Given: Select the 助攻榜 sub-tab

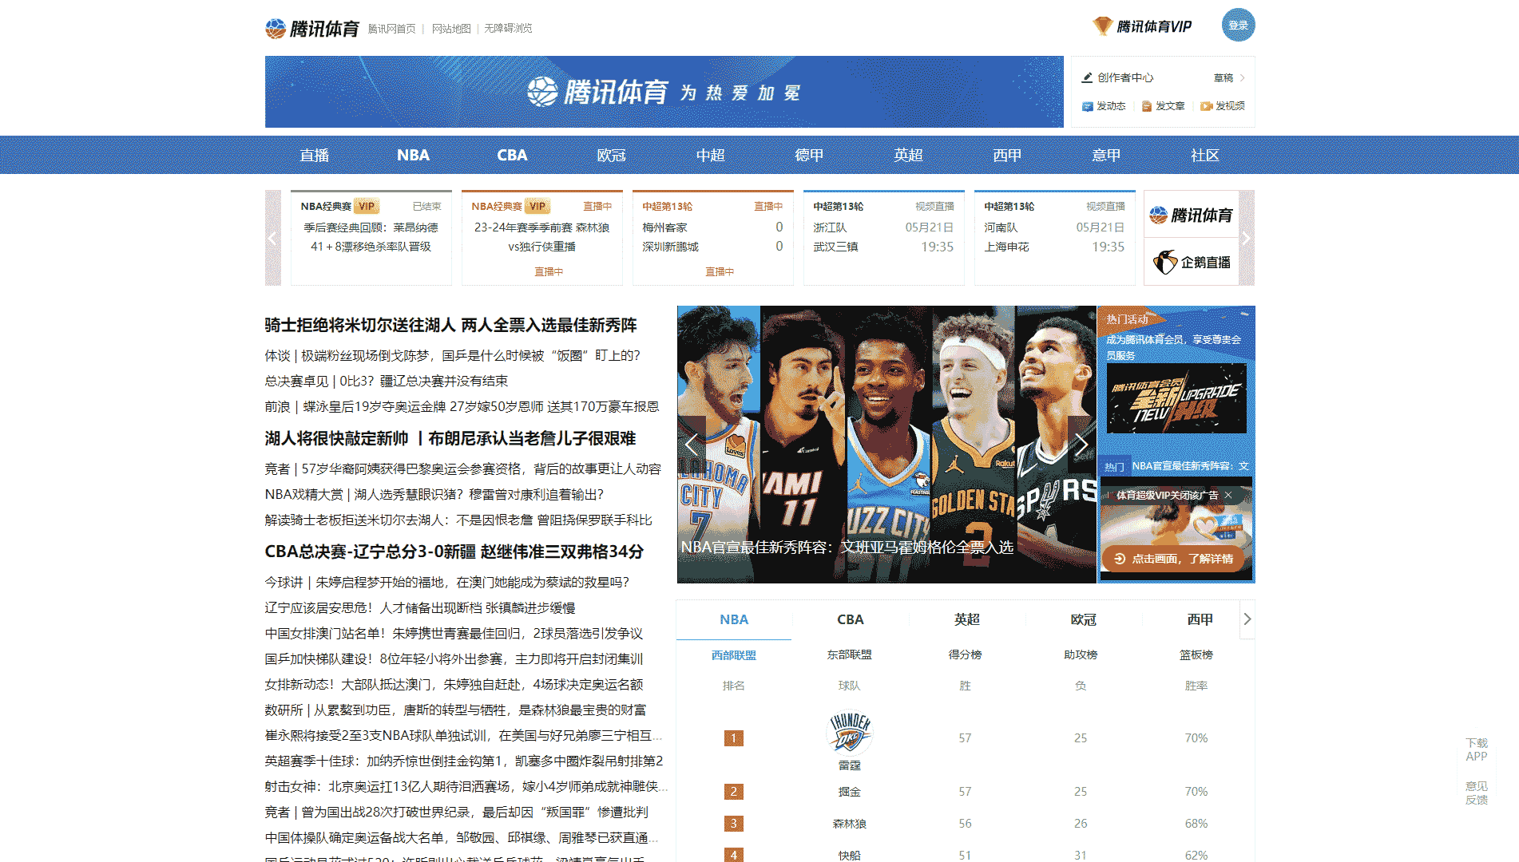Looking at the screenshot, I should click(1081, 654).
